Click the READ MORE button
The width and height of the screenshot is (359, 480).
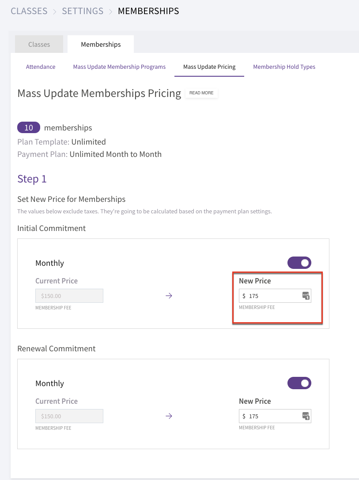pyautogui.click(x=201, y=93)
